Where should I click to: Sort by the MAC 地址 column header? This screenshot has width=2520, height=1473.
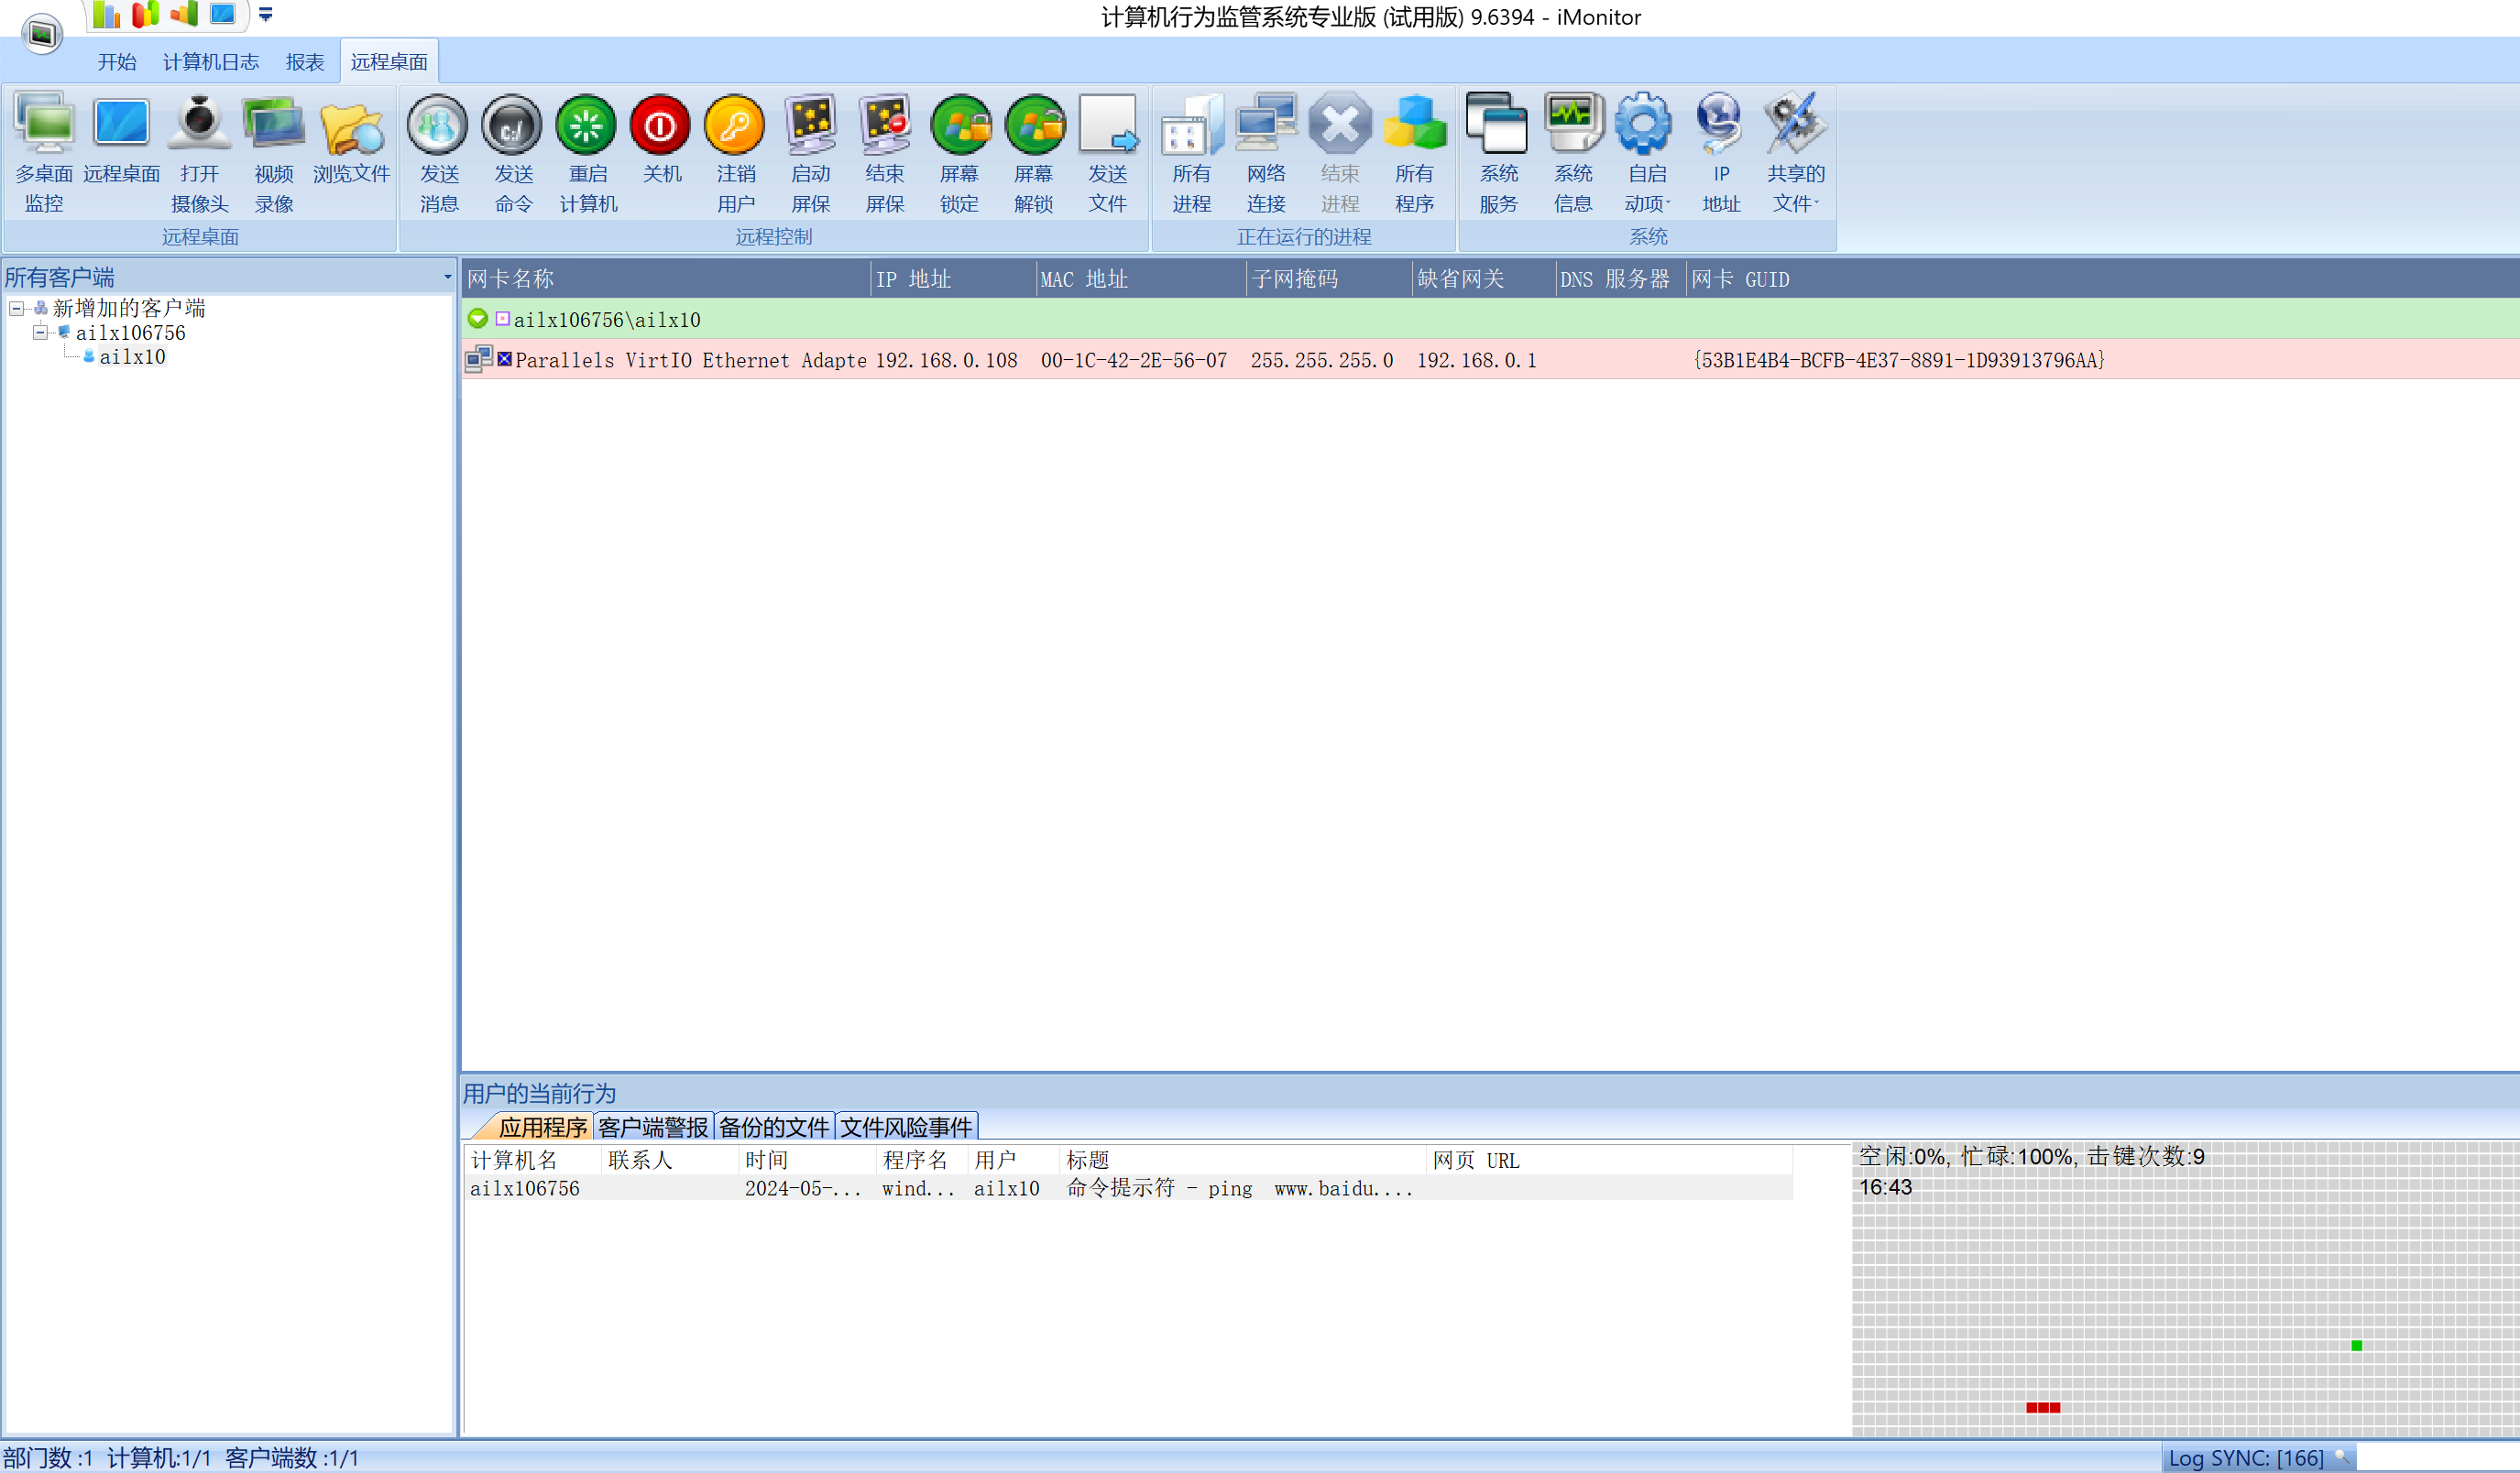pos(1140,278)
